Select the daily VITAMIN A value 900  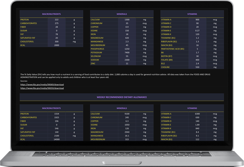coord(197,20)
